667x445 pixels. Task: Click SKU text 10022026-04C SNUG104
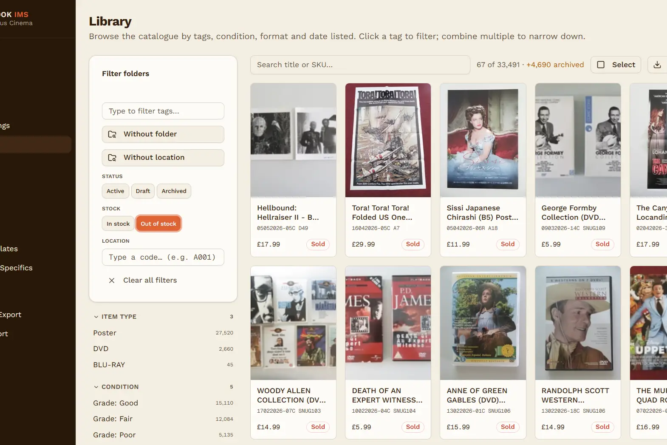[x=384, y=411]
